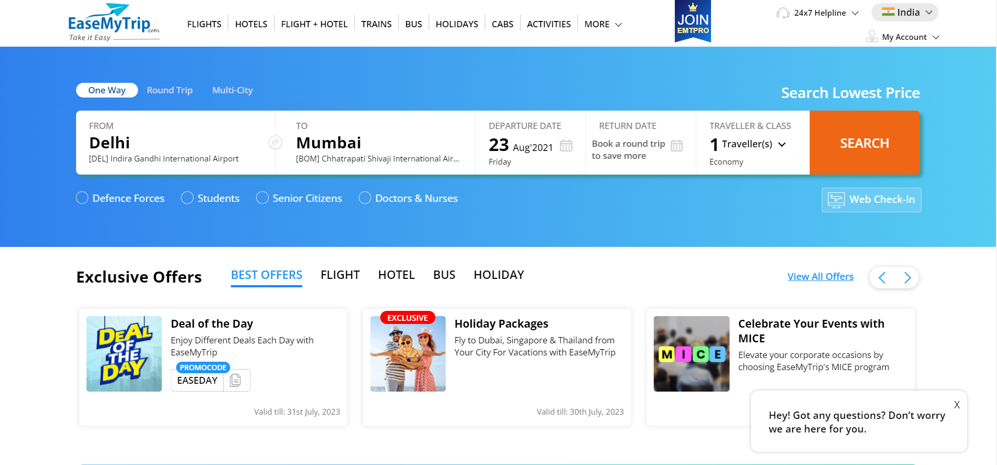Swap the From and To cities icon
Screen dimensions: 997x465
[275, 142]
